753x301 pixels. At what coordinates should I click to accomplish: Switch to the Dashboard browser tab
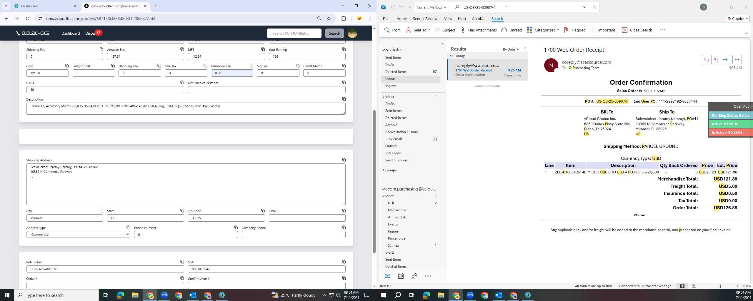(44, 6)
